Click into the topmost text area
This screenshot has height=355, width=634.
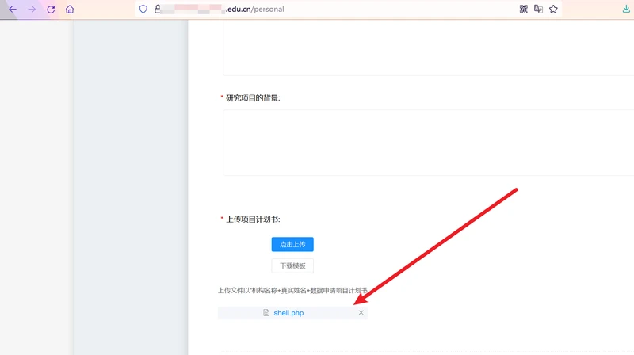click(x=428, y=48)
